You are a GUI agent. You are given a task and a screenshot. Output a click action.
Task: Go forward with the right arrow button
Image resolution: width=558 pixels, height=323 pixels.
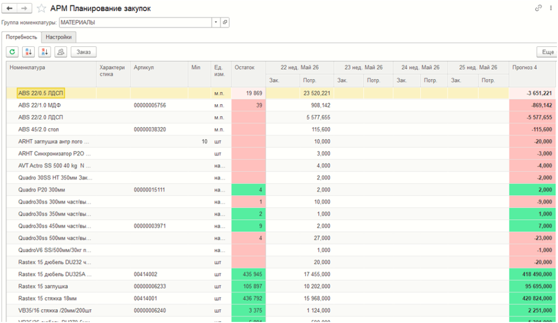pos(24,8)
